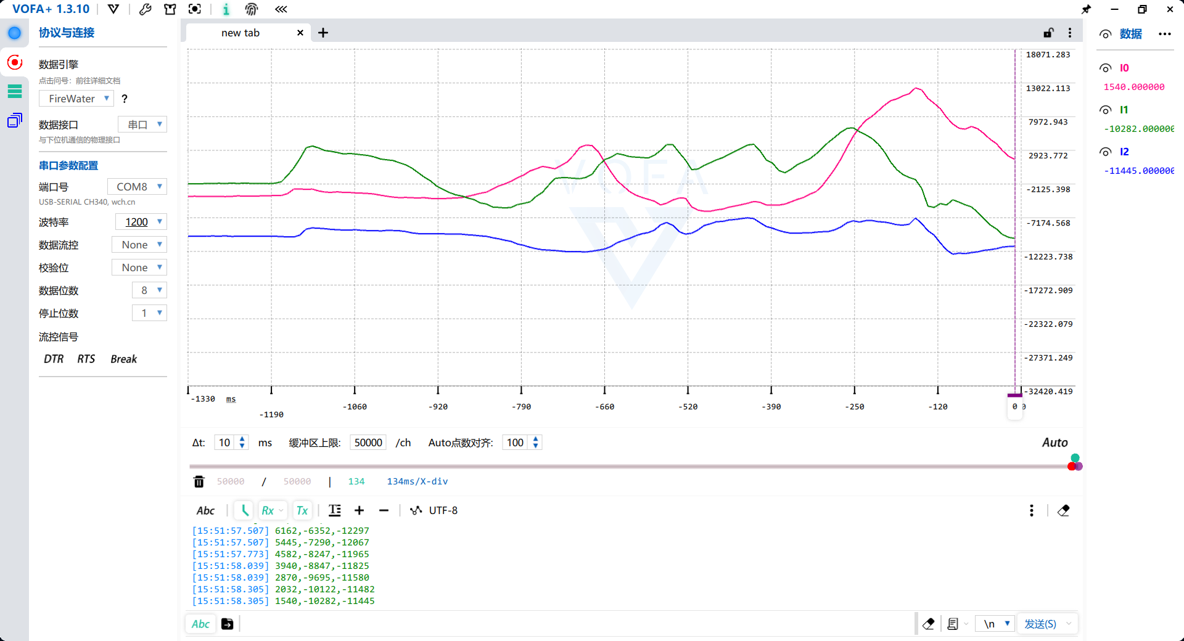Increase font size with plus
The width and height of the screenshot is (1184, 641).
pos(360,510)
